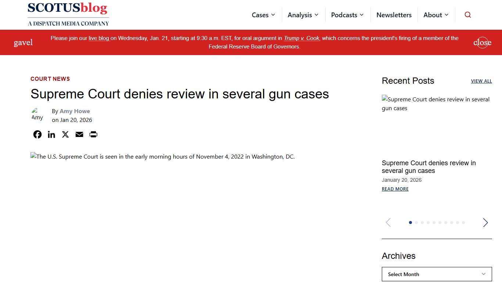Click the gavel icon in the banner
This screenshot has width=502, height=282.
23,42
